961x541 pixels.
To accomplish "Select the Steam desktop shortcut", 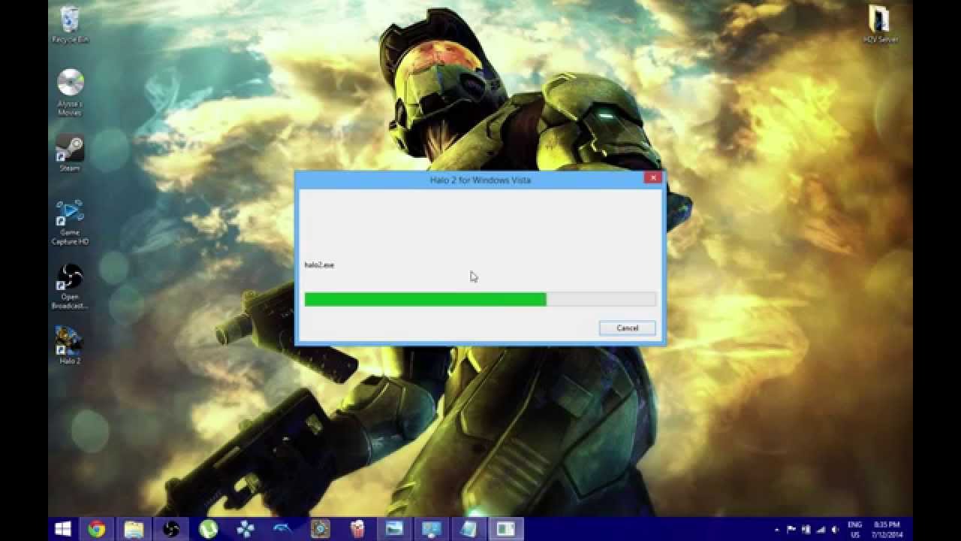I will [70, 153].
